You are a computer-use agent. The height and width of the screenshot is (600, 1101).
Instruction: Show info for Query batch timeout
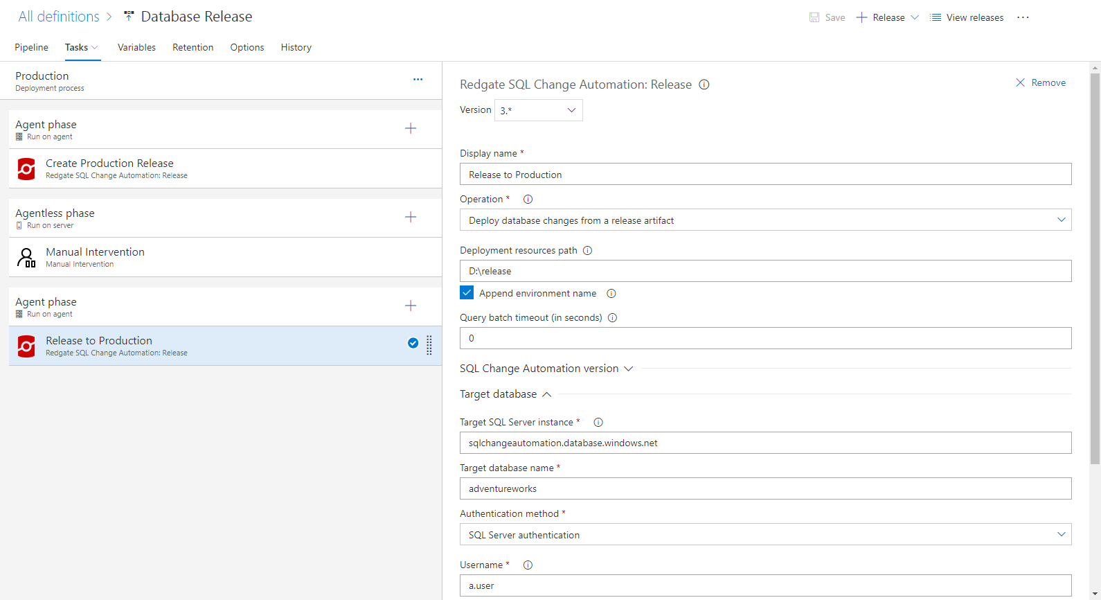click(x=612, y=318)
